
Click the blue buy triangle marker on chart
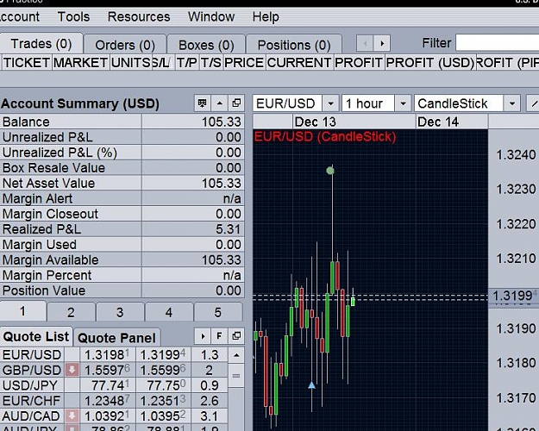click(x=312, y=385)
